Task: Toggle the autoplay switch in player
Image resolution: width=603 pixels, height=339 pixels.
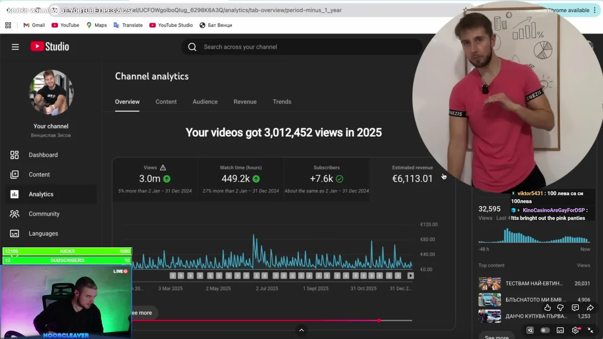Action: (x=545, y=330)
